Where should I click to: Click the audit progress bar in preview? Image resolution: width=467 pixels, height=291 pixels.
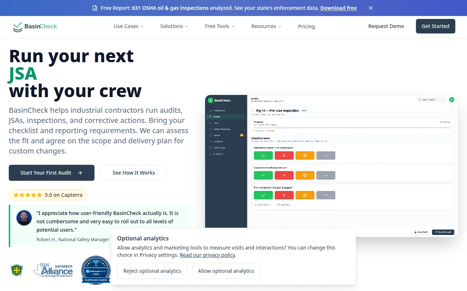[x=352, y=128]
